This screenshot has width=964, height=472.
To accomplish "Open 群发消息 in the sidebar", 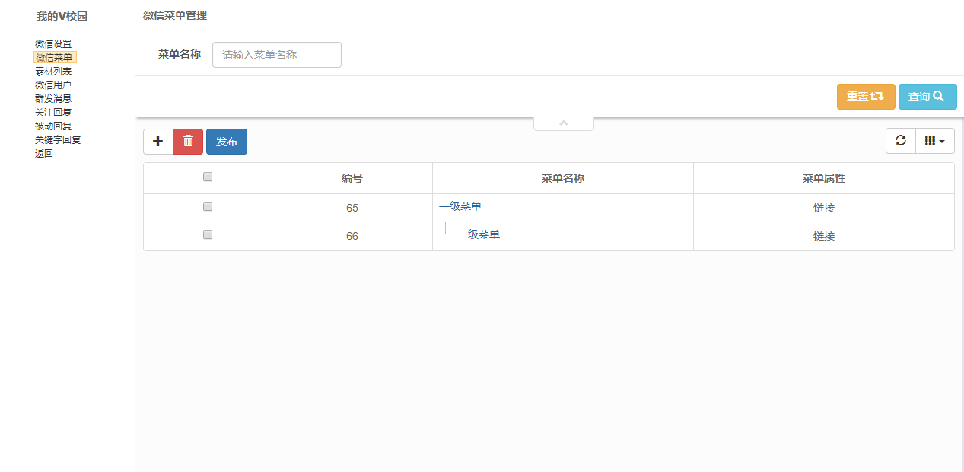I will click(53, 99).
